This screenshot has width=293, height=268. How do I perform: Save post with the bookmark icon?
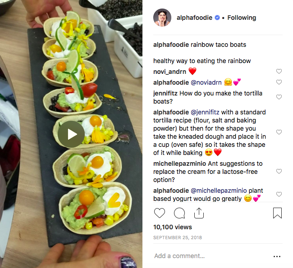[x=277, y=213]
